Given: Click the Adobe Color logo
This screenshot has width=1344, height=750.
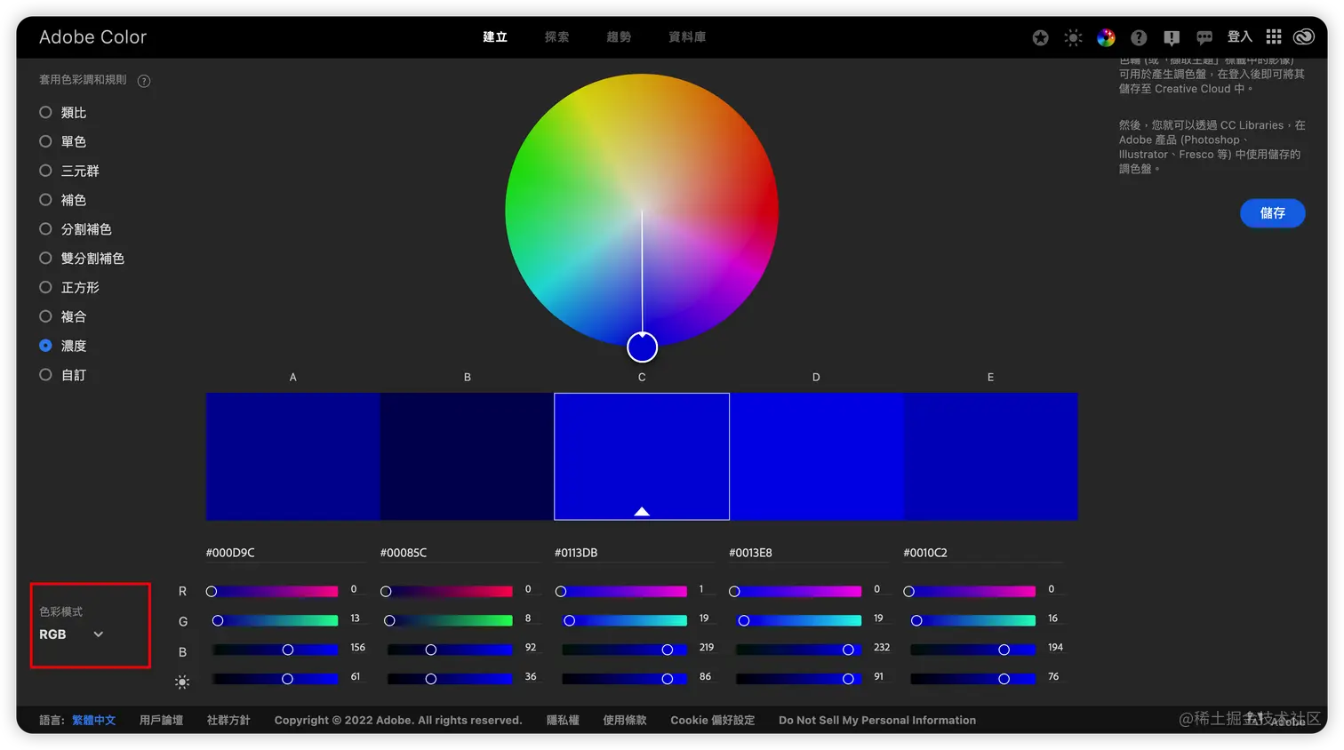Looking at the screenshot, I should tap(92, 37).
